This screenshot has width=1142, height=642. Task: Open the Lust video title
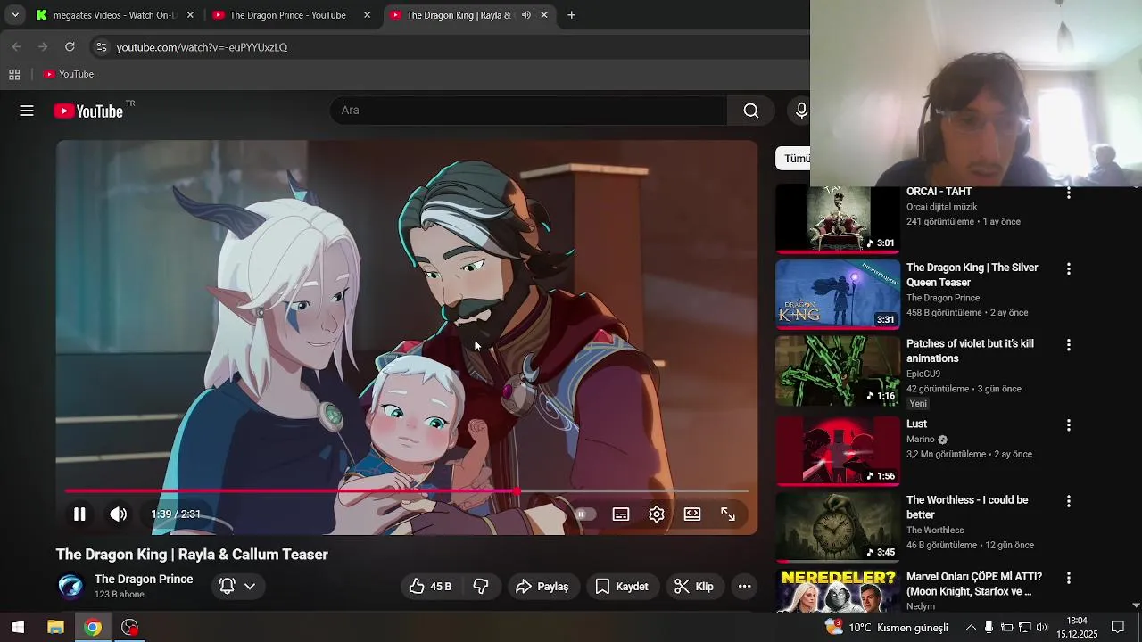point(916,424)
